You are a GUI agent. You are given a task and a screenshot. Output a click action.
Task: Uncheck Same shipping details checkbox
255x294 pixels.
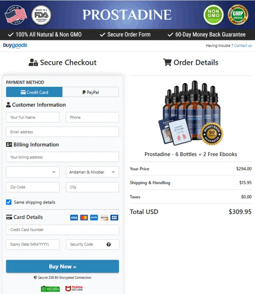(9, 202)
